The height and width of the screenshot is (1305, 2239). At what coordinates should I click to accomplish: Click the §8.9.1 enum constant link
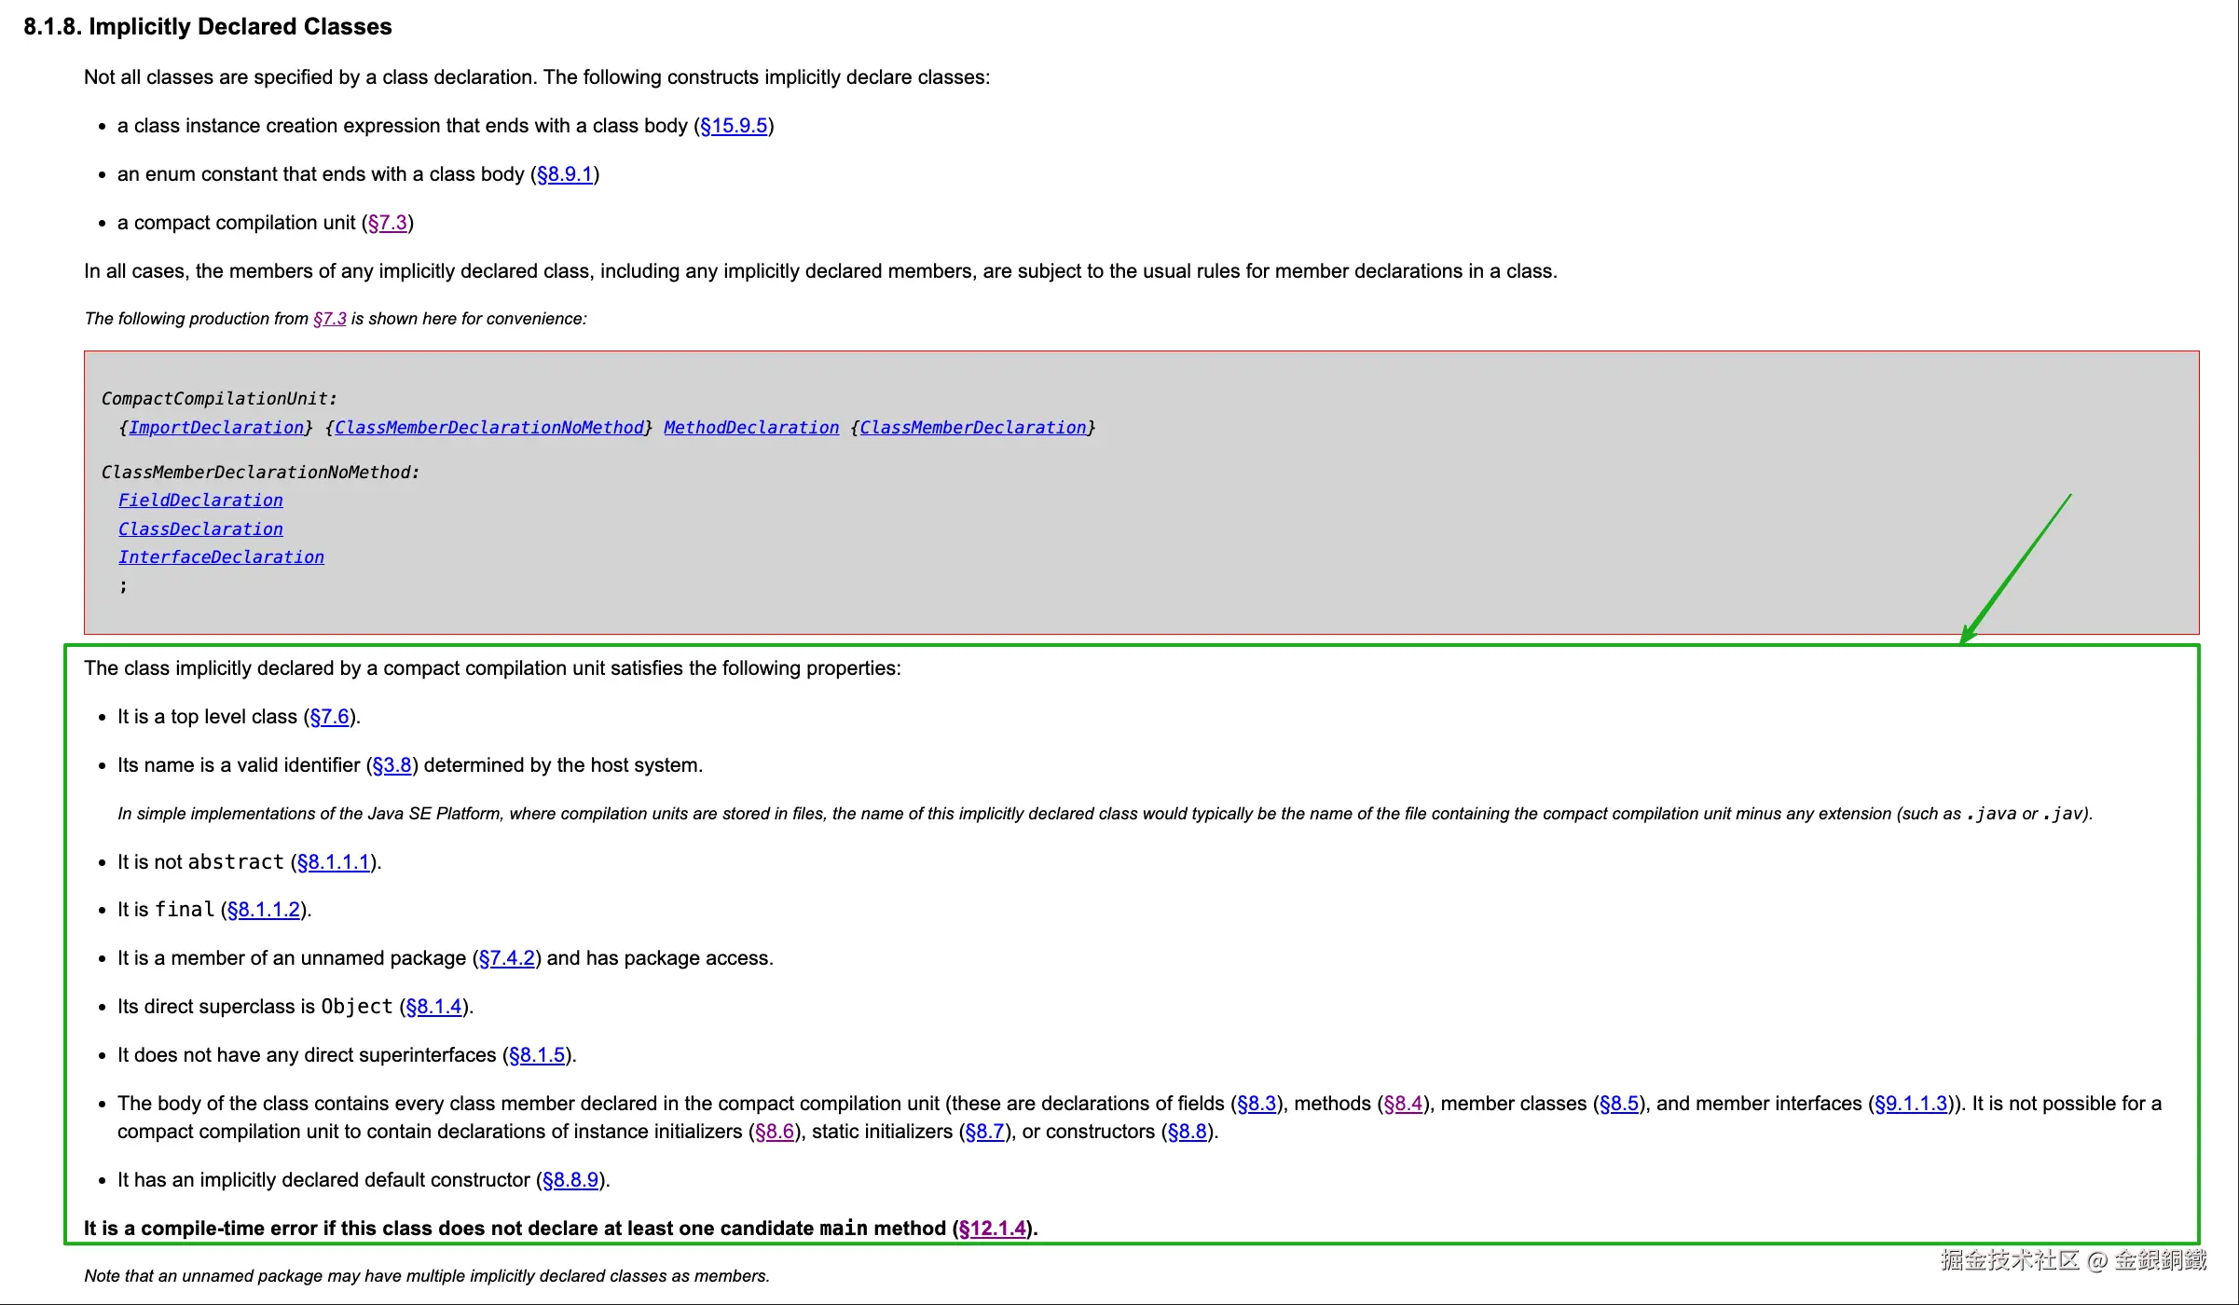coord(565,174)
